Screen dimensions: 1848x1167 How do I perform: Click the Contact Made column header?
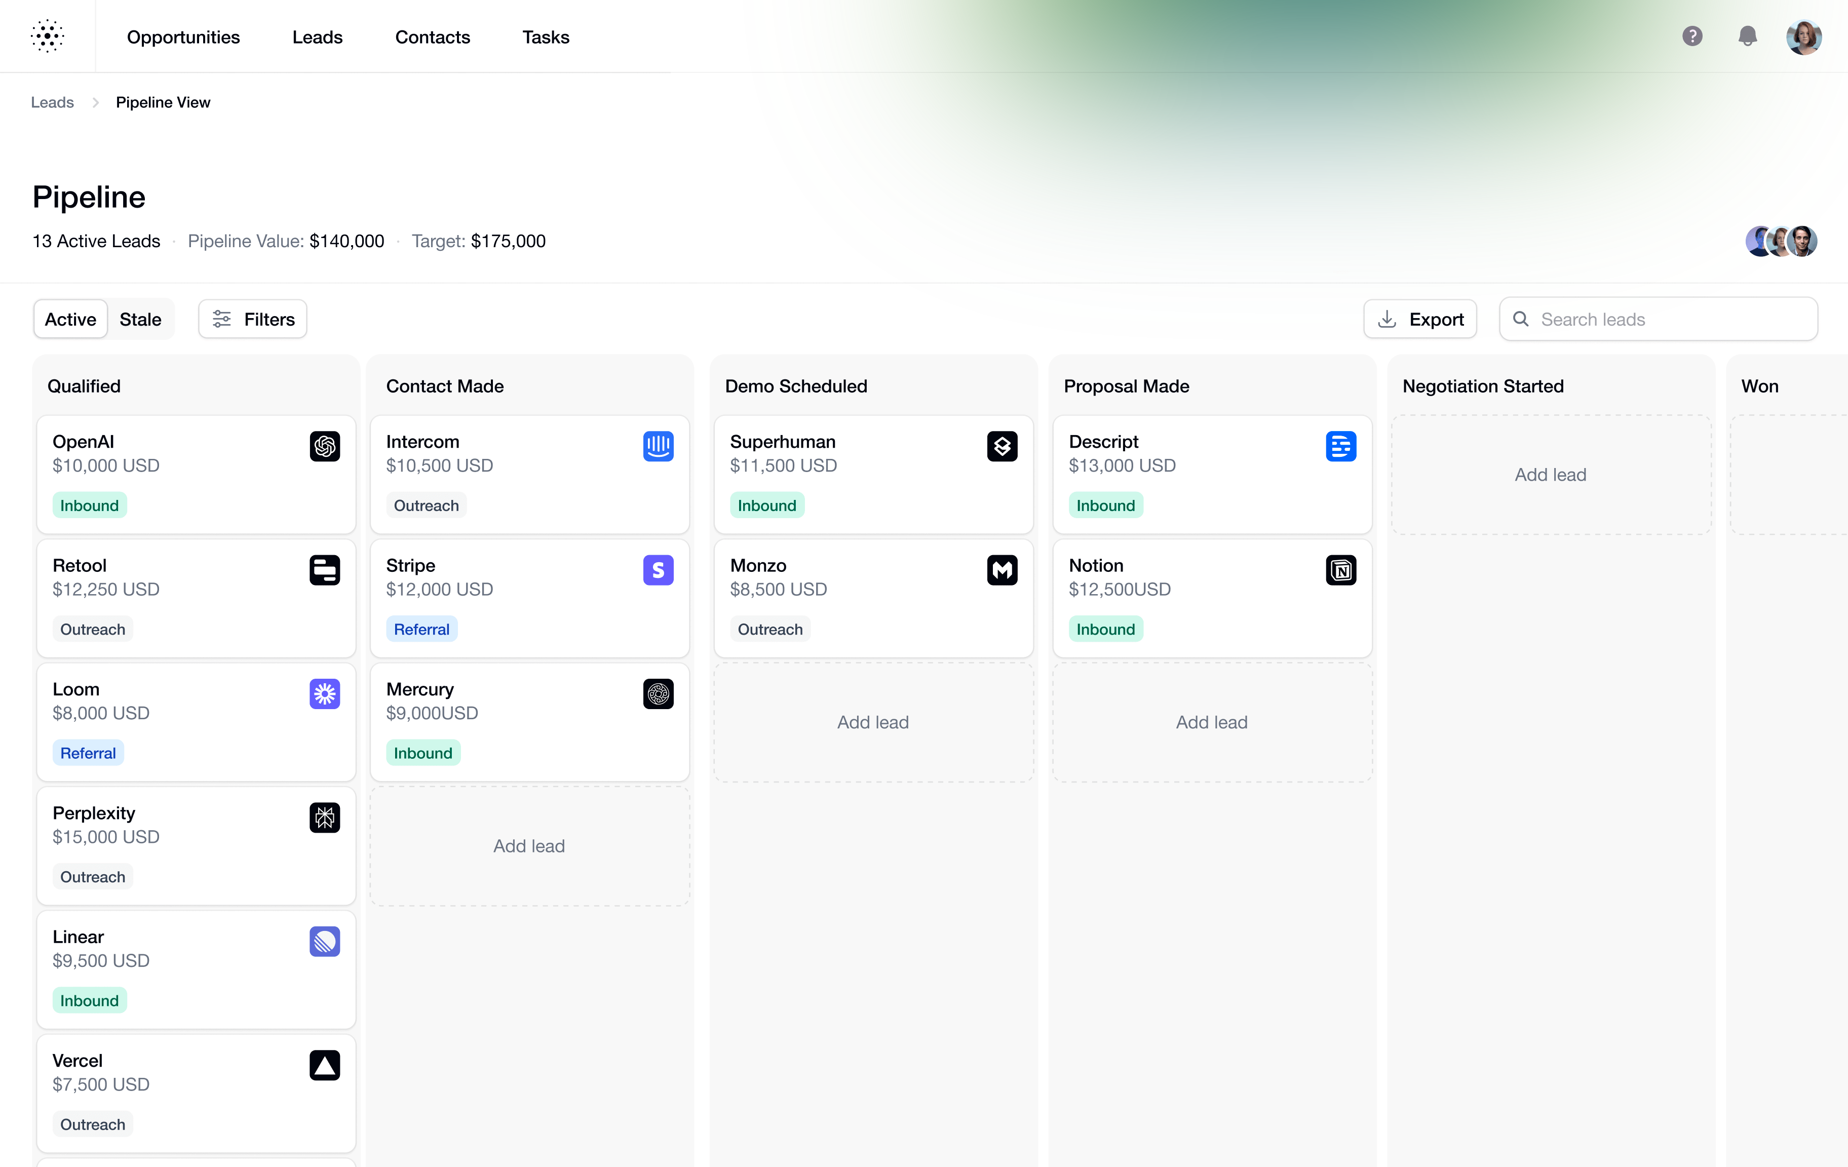tap(445, 386)
